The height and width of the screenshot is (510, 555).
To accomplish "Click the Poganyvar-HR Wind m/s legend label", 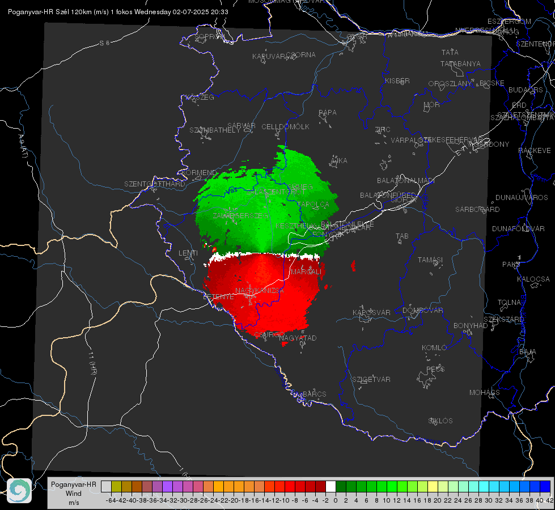I will point(74,494).
